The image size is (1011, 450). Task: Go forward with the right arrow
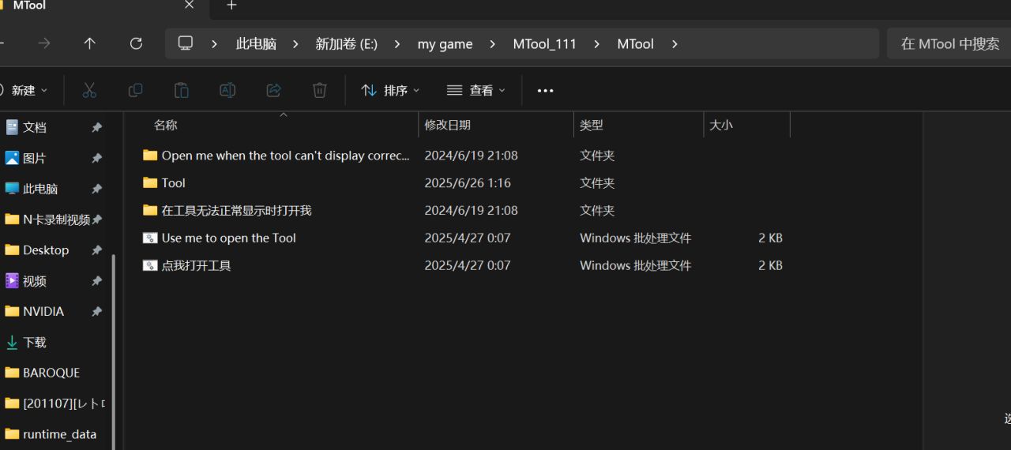[x=44, y=43]
